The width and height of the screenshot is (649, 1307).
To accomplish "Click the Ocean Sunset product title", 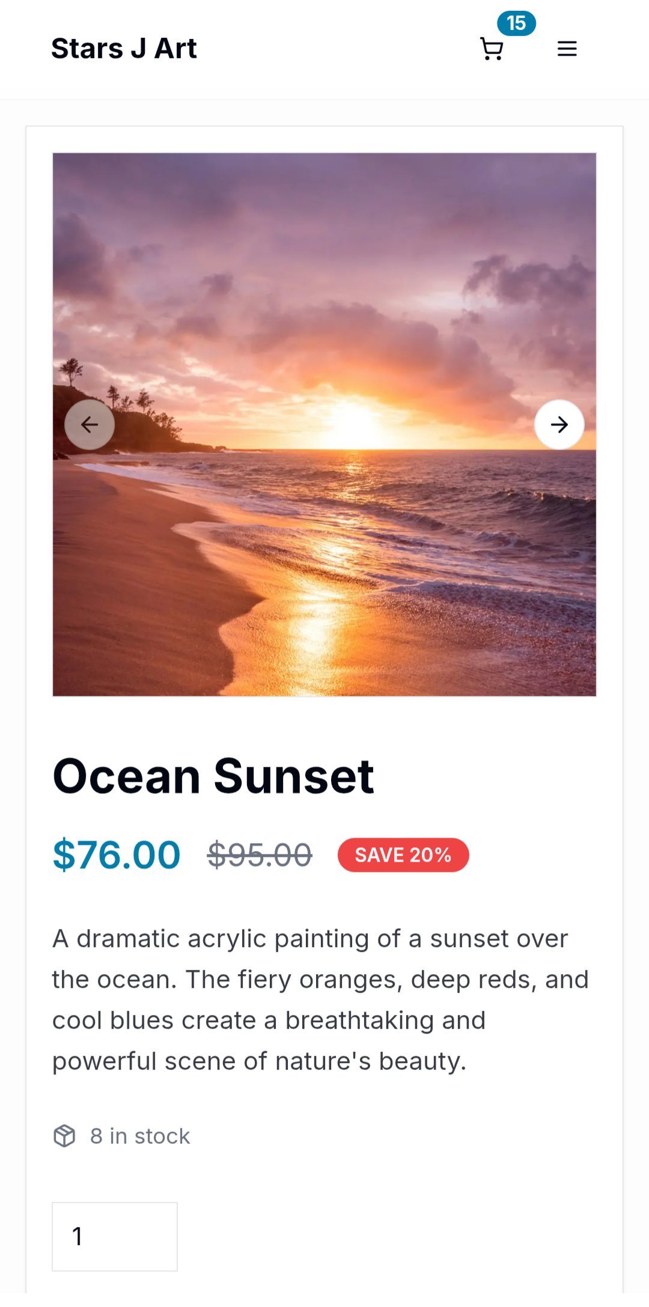I will (x=213, y=776).
